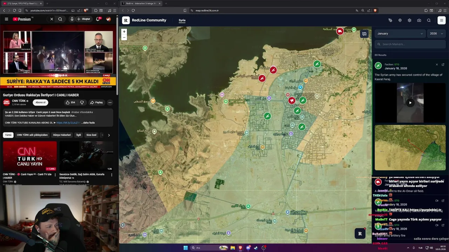
Task: Click the red truck marker on the map
Action: pyautogui.click(x=340, y=31)
